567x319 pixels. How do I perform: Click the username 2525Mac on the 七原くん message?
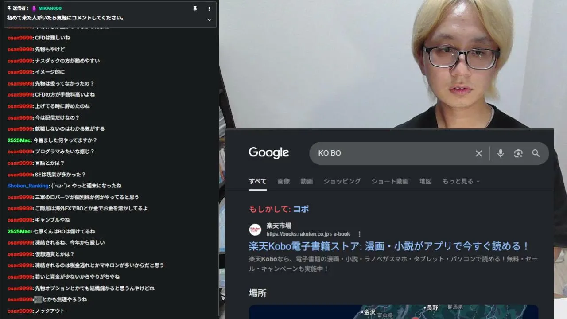pos(20,232)
